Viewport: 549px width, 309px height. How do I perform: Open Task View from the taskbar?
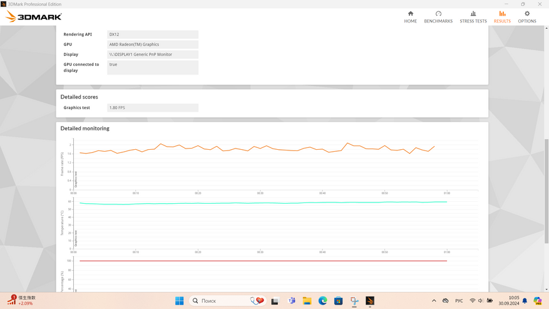click(x=275, y=301)
